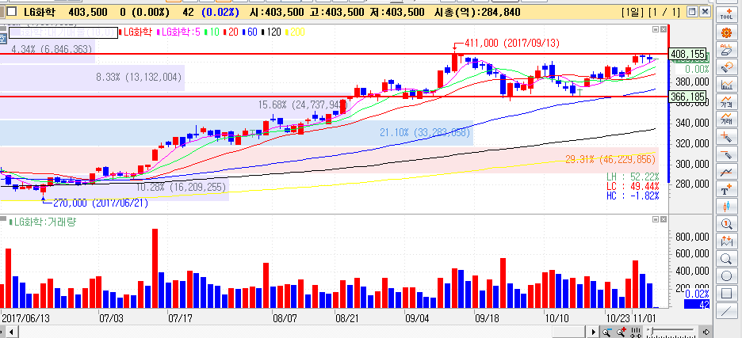Screen dimensions: 742x338
Task: Click the 11/01 date axis label
Action: (x=644, y=319)
